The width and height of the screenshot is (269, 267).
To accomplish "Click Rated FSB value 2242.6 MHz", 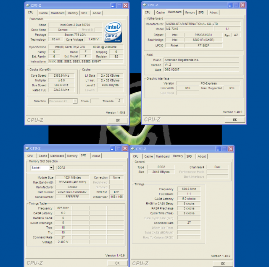I will [61, 90].
